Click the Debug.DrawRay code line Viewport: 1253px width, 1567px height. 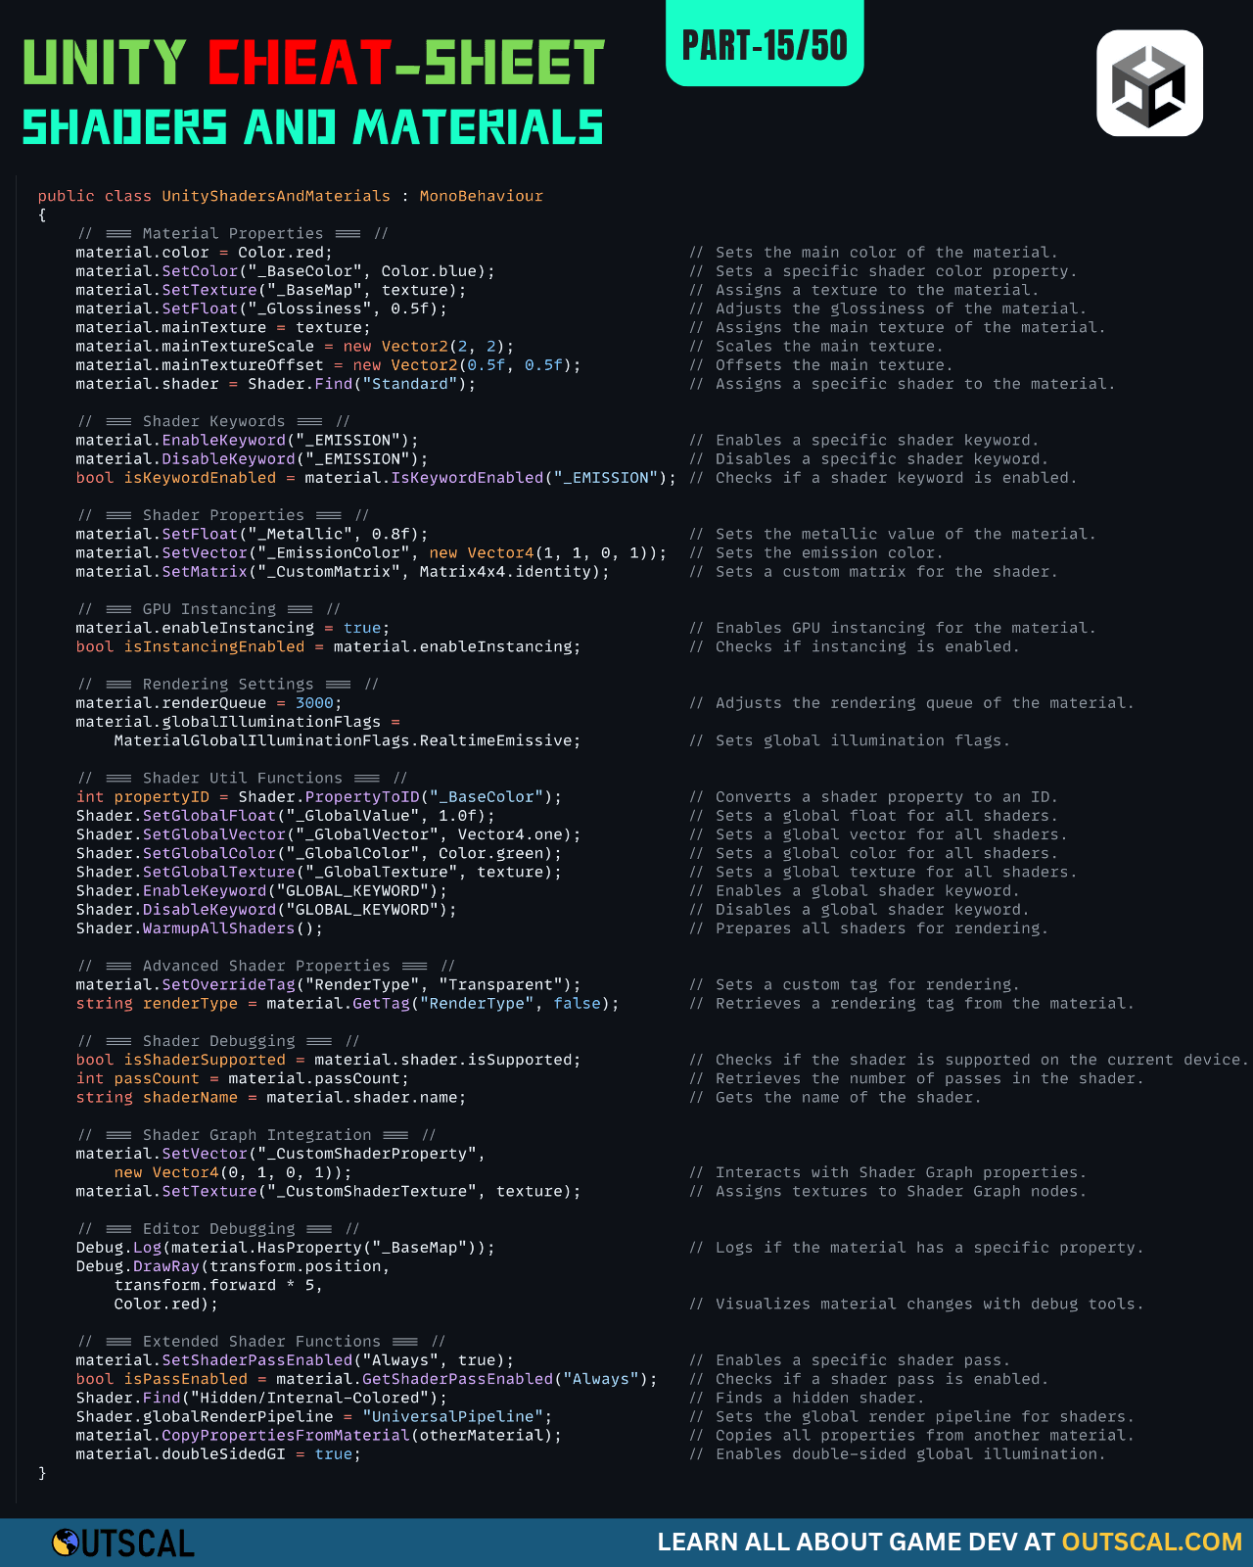coord(233,1266)
